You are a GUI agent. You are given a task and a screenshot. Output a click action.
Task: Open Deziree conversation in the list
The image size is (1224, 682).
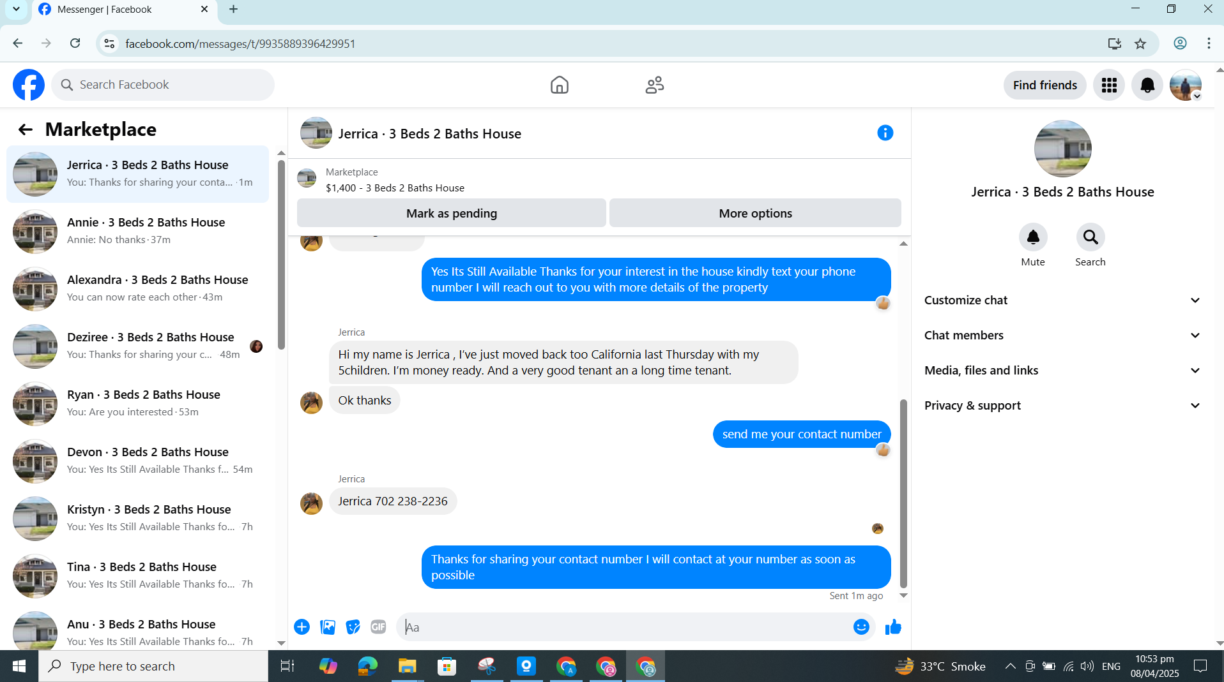[137, 346]
